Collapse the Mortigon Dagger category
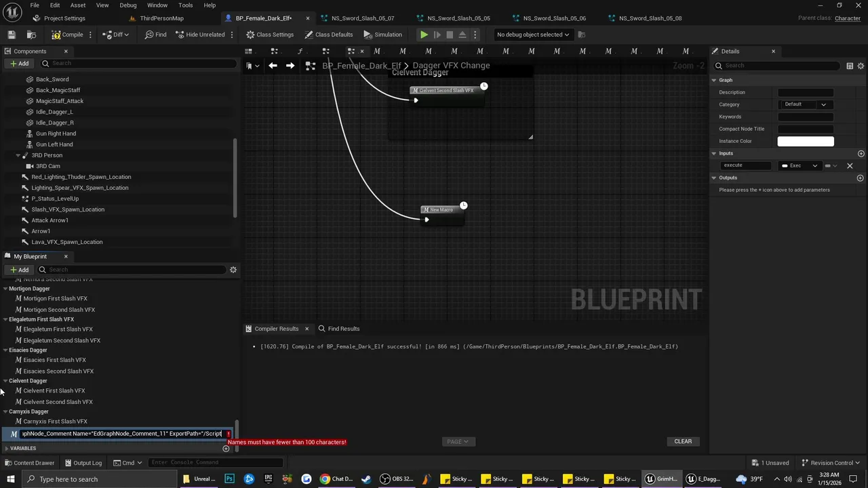This screenshot has width=868, height=488. pos(5,289)
